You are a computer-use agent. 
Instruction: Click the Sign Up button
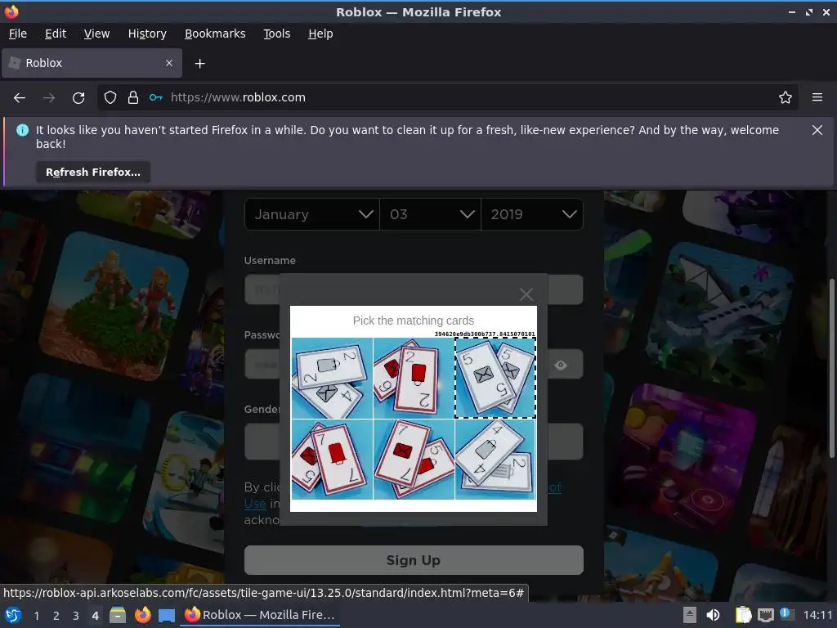pyautogui.click(x=414, y=560)
